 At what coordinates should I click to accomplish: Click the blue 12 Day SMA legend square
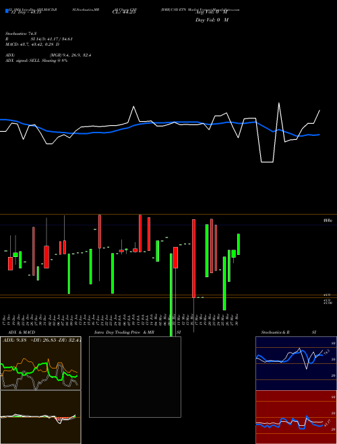coord(7,11)
